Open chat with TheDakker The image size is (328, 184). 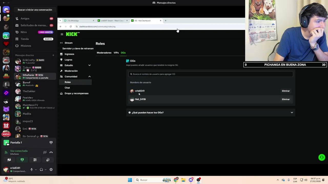(x=35, y=91)
